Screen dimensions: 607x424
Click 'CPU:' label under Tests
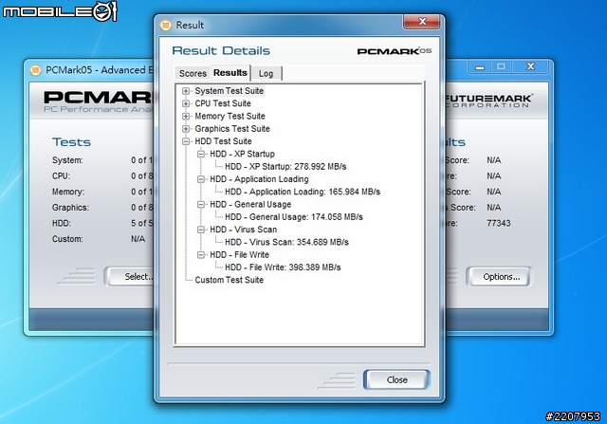pos(61,175)
